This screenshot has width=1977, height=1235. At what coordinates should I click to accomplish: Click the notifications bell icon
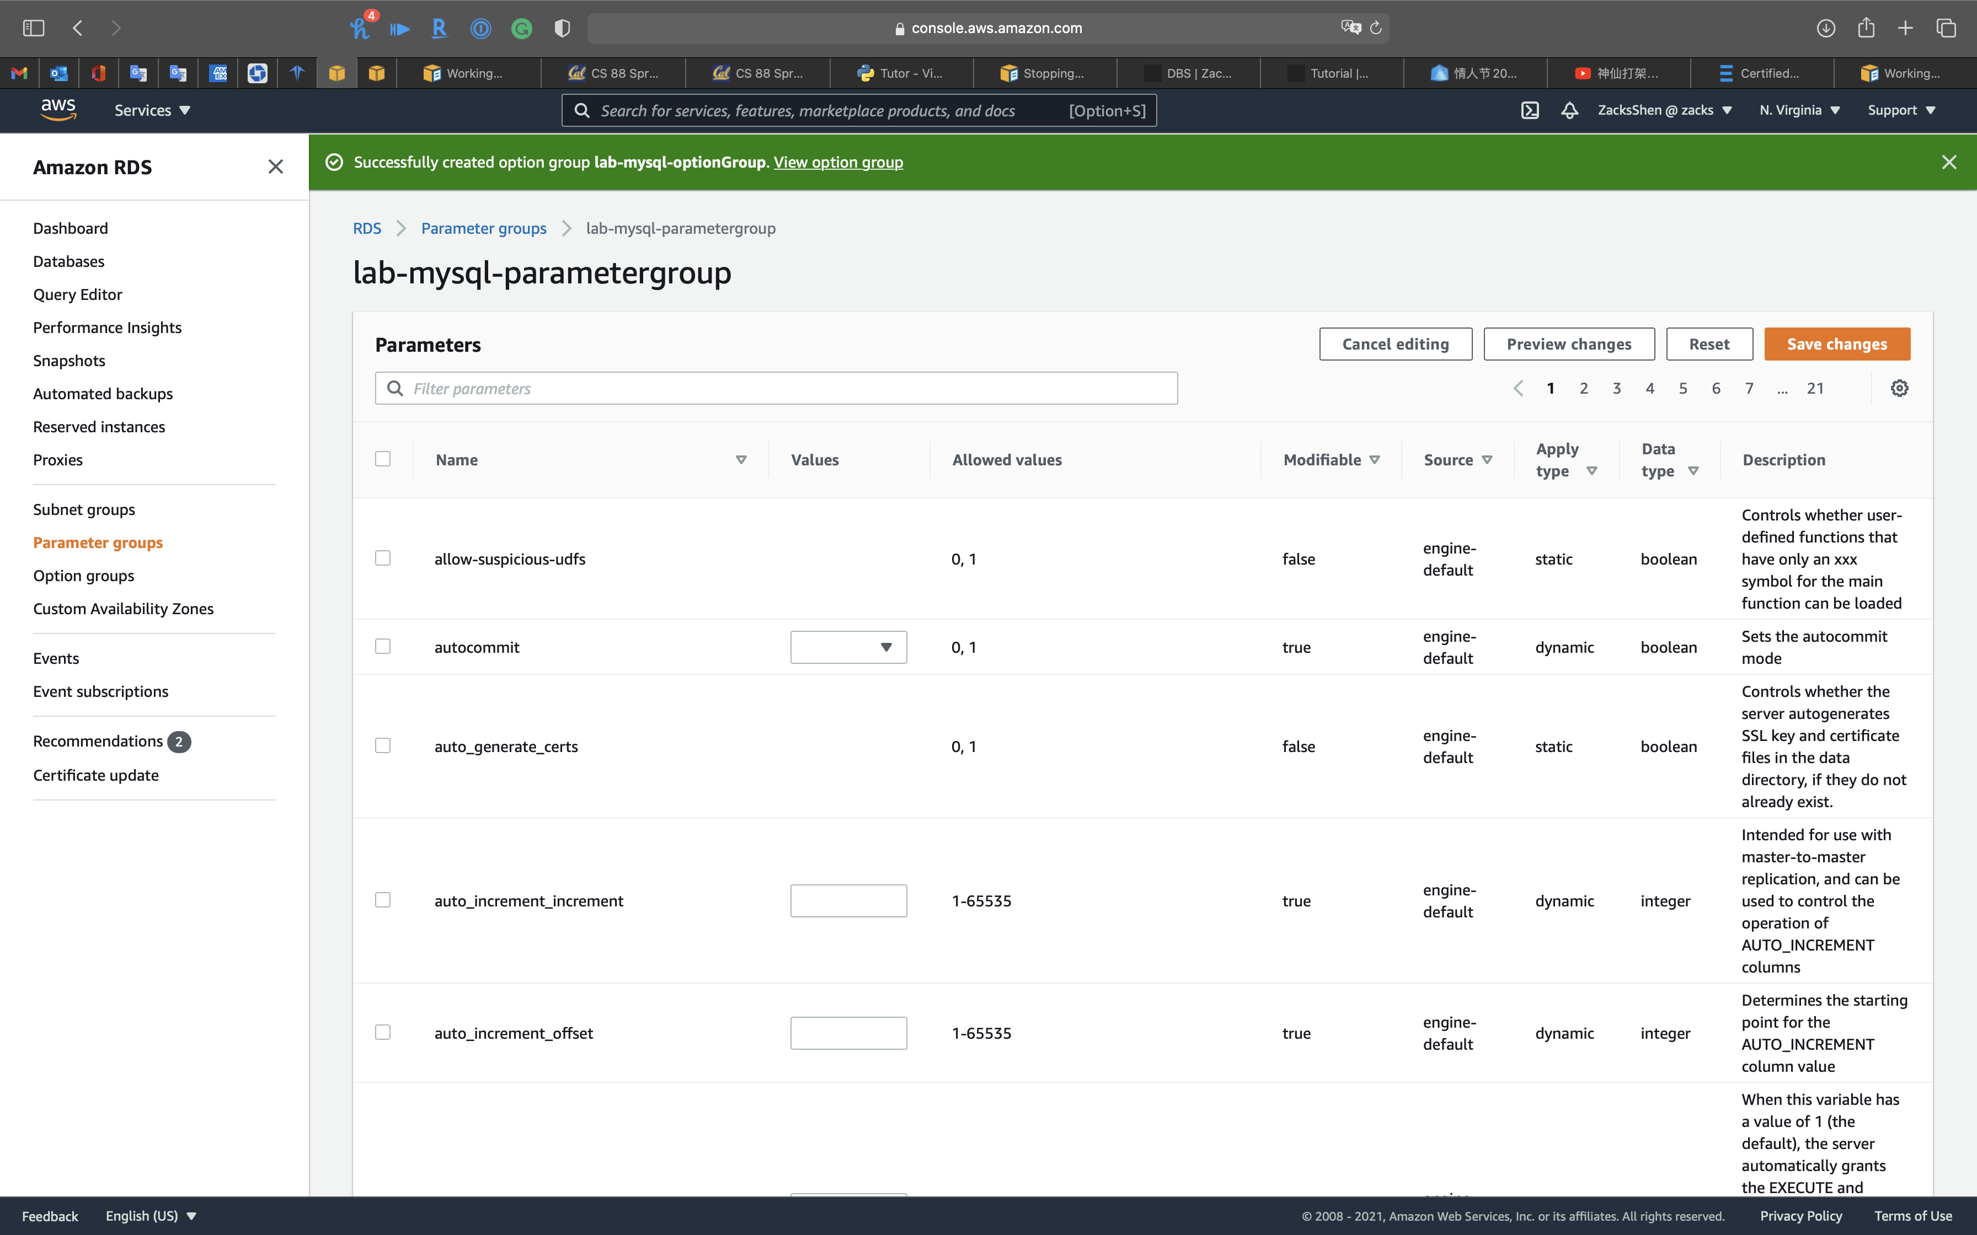tap(1569, 110)
